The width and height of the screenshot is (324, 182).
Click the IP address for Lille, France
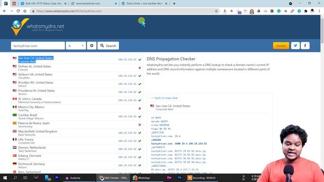tap(127, 141)
